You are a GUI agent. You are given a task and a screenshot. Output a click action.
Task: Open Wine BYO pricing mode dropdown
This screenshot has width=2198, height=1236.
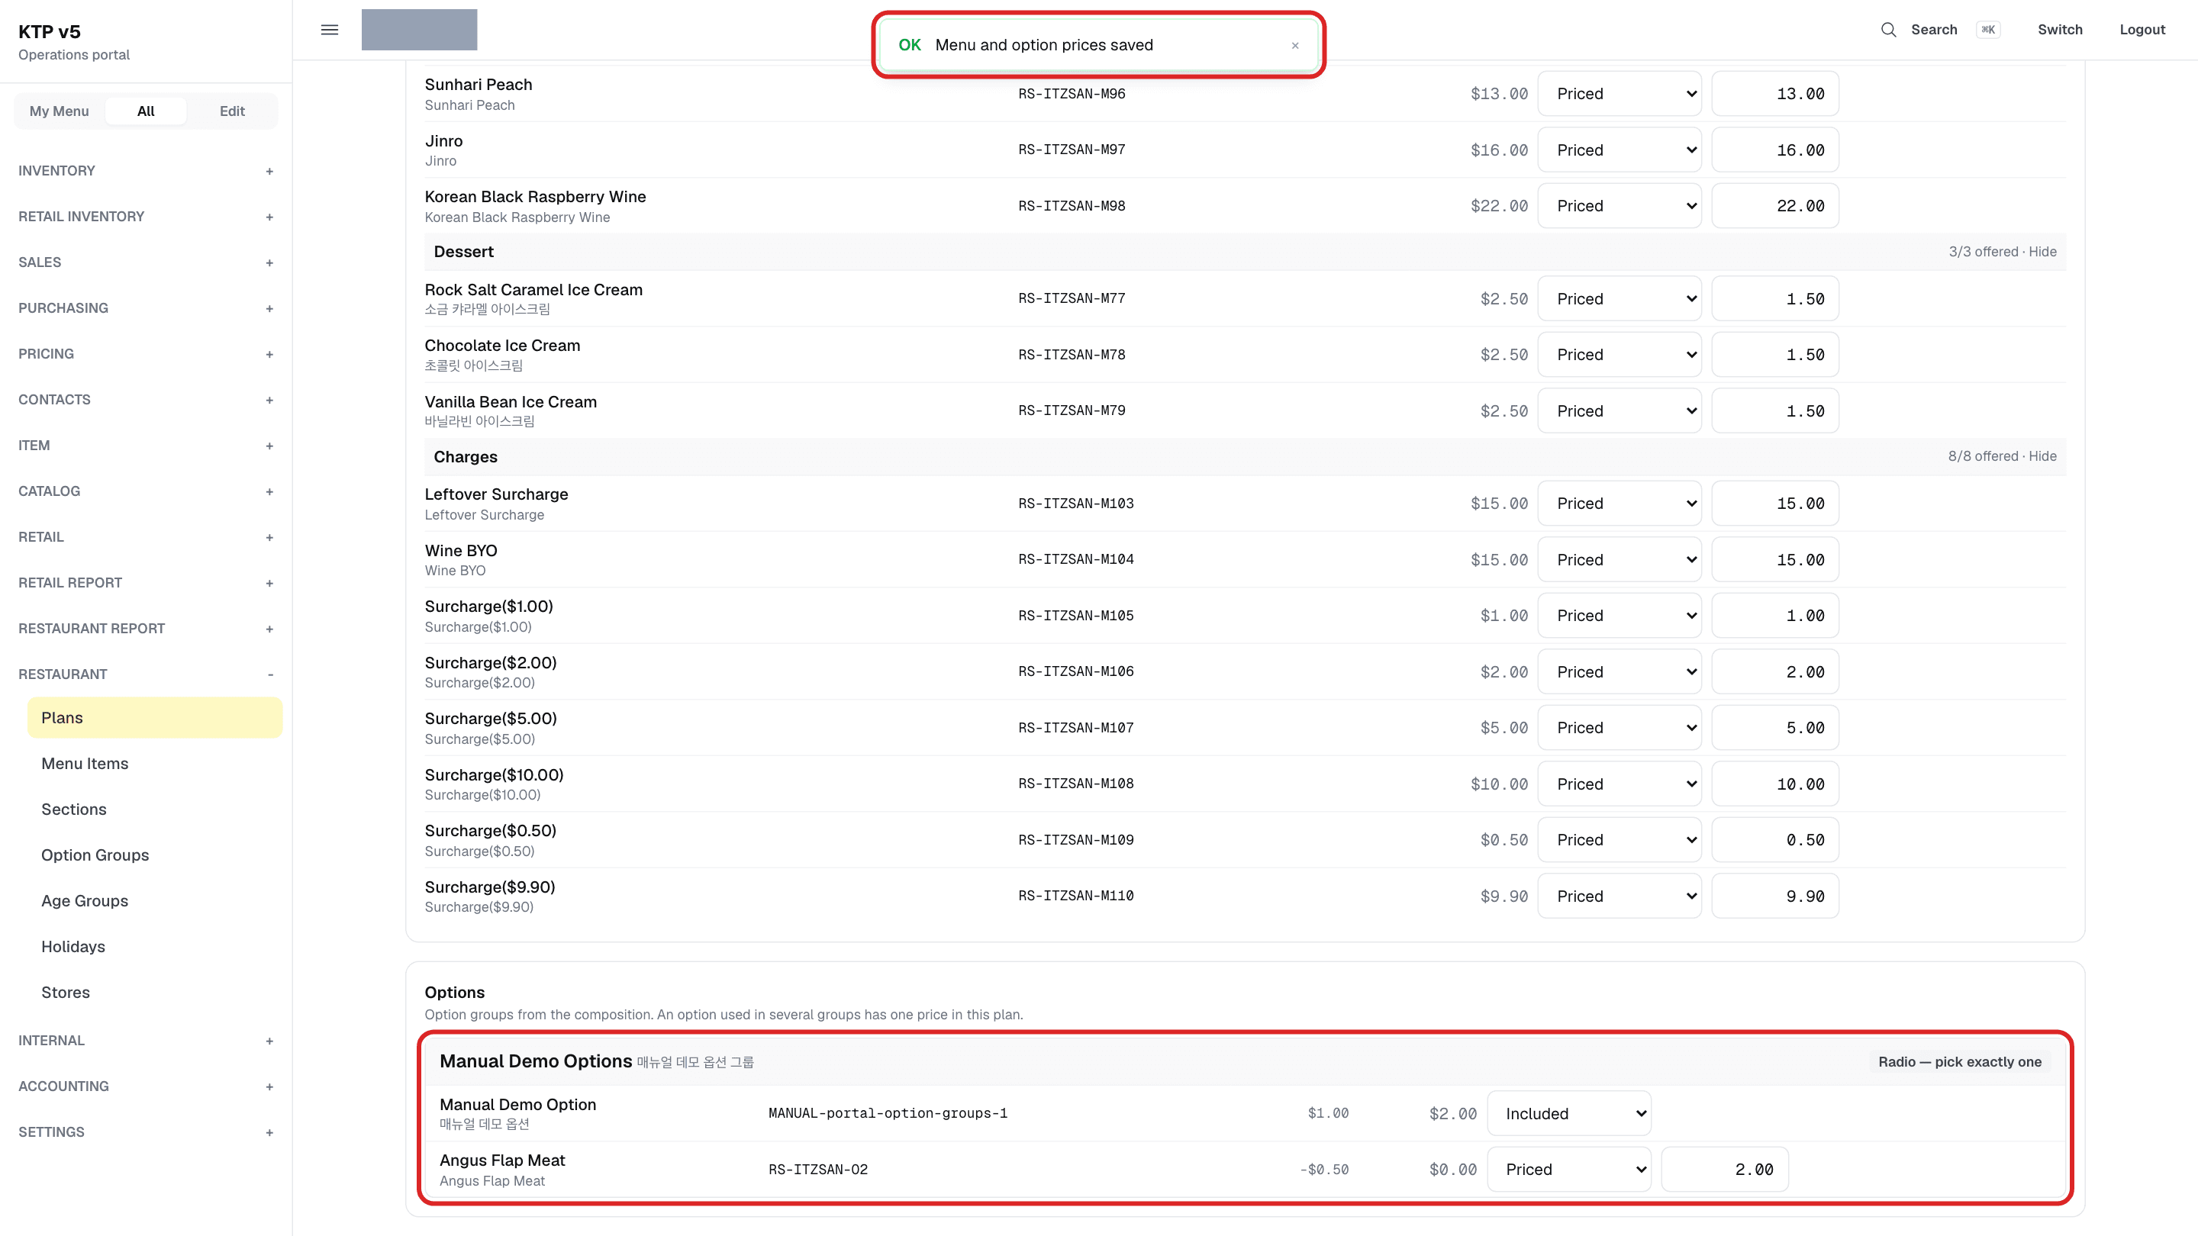1619,559
